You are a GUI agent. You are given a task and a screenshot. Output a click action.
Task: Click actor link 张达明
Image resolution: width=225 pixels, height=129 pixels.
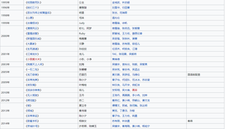[x=143, y=106]
